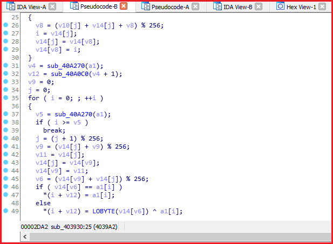Click the 'else' keyword on line 48
This screenshot has height=244, width=333.
[x=43, y=203]
